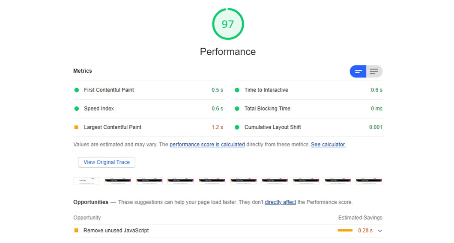Click the orange estimated savings bar
454x243 pixels.
coord(345,231)
